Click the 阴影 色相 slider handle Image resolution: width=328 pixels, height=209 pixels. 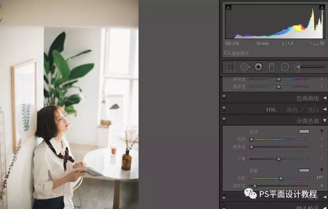(x=281, y=178)
